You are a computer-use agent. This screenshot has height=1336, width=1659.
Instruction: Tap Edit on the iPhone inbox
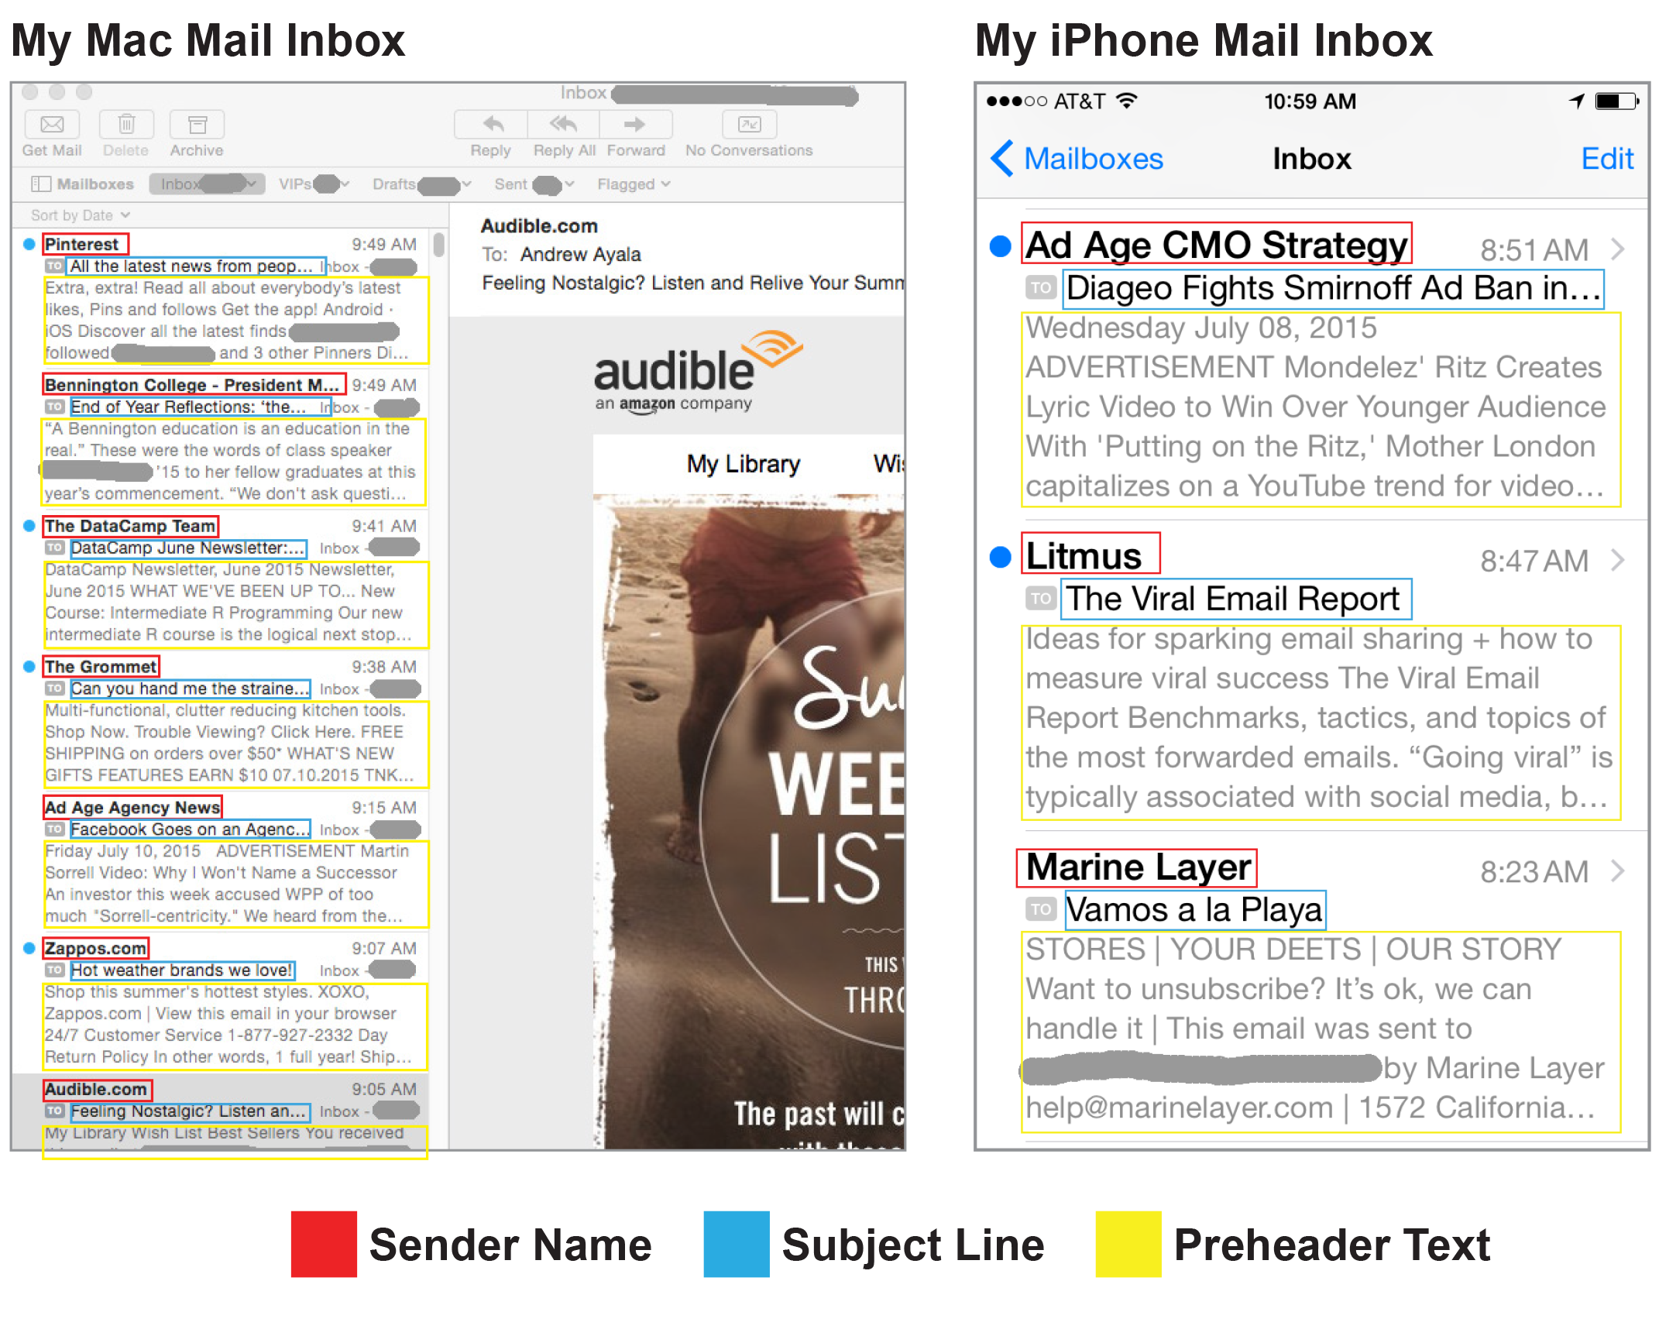click(x=1607, y=159)
